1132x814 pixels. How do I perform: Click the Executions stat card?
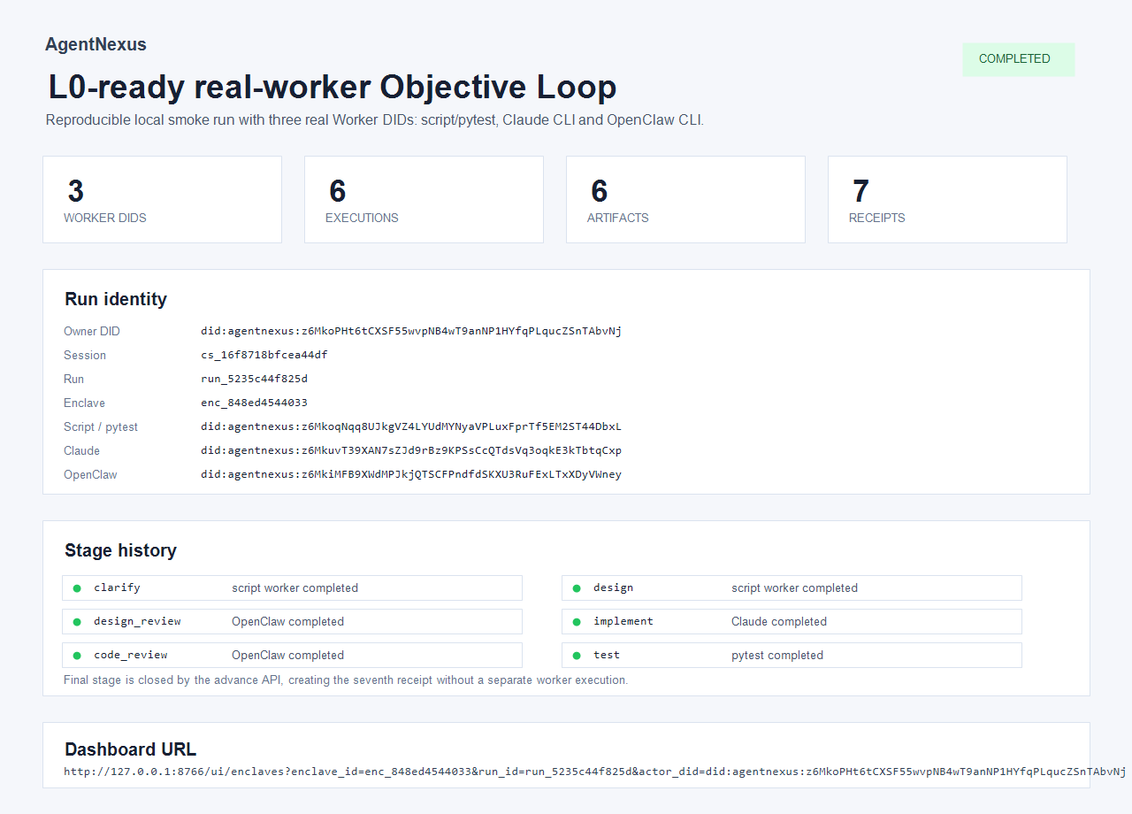click(424, 200)
